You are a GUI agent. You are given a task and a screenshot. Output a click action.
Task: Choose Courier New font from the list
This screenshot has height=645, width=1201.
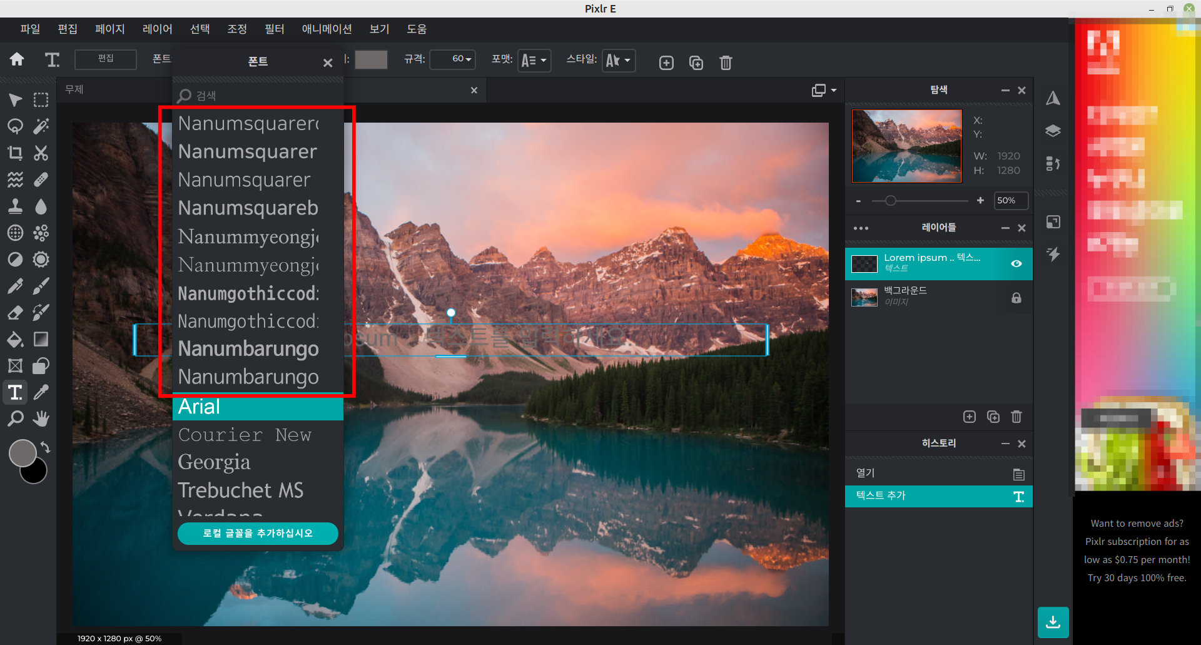click(x=258, y=434)
